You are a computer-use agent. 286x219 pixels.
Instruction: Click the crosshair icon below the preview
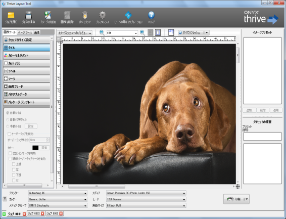(237, 186)
